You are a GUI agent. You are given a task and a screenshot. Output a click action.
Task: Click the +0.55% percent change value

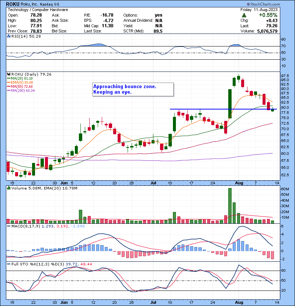tap(268, 15)
